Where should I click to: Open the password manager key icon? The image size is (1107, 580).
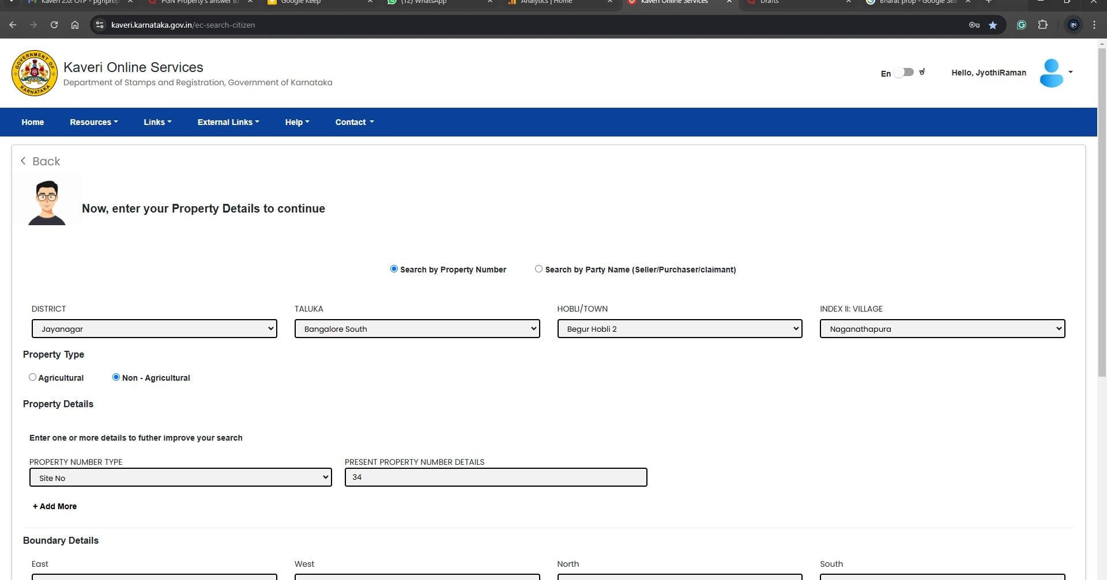(x=974, y=25)
